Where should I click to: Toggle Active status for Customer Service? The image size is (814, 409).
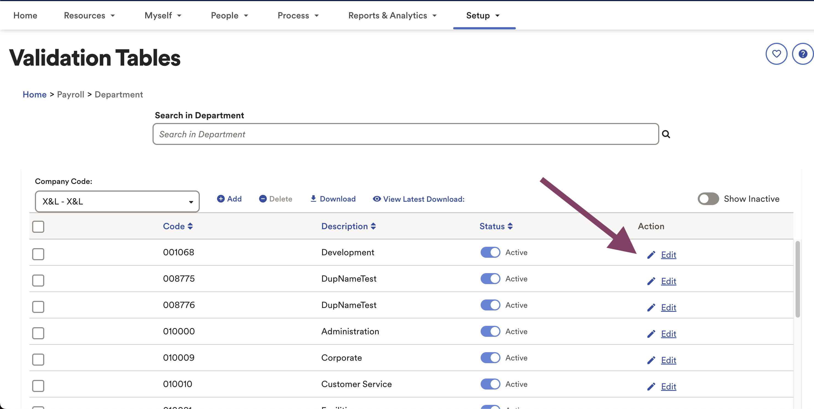point(491,384)
